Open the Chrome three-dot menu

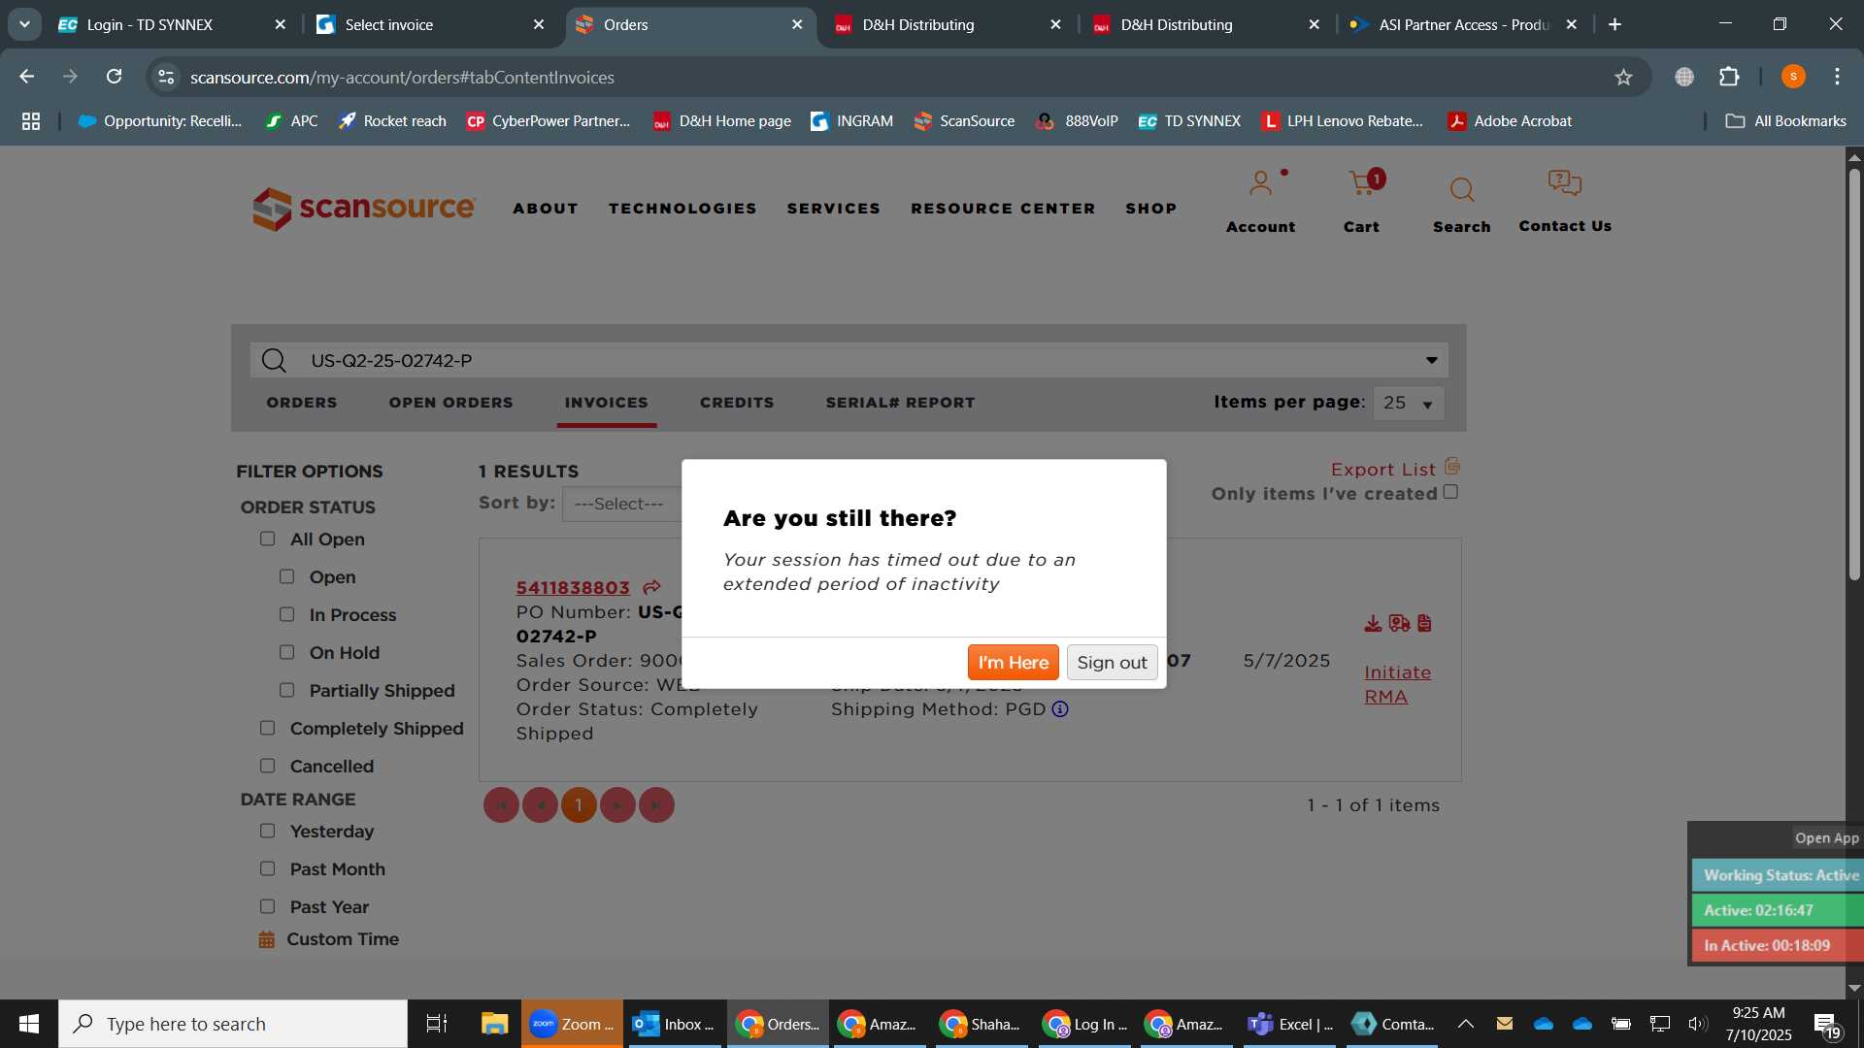click(1837, 77)
